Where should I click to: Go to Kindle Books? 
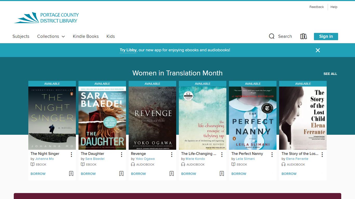point(86,36)
